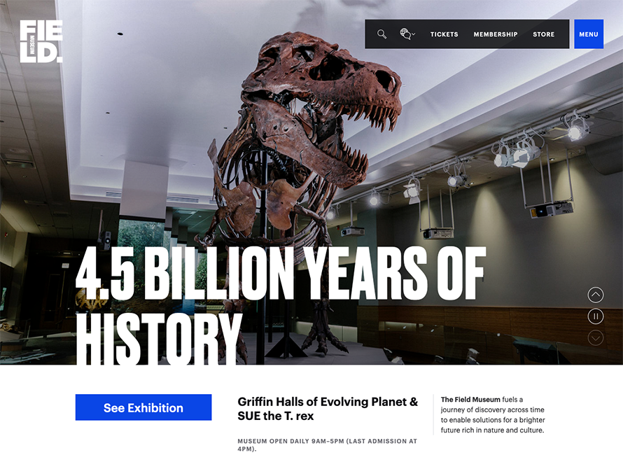Pause the hero slideshow

[x=595, y=316]
